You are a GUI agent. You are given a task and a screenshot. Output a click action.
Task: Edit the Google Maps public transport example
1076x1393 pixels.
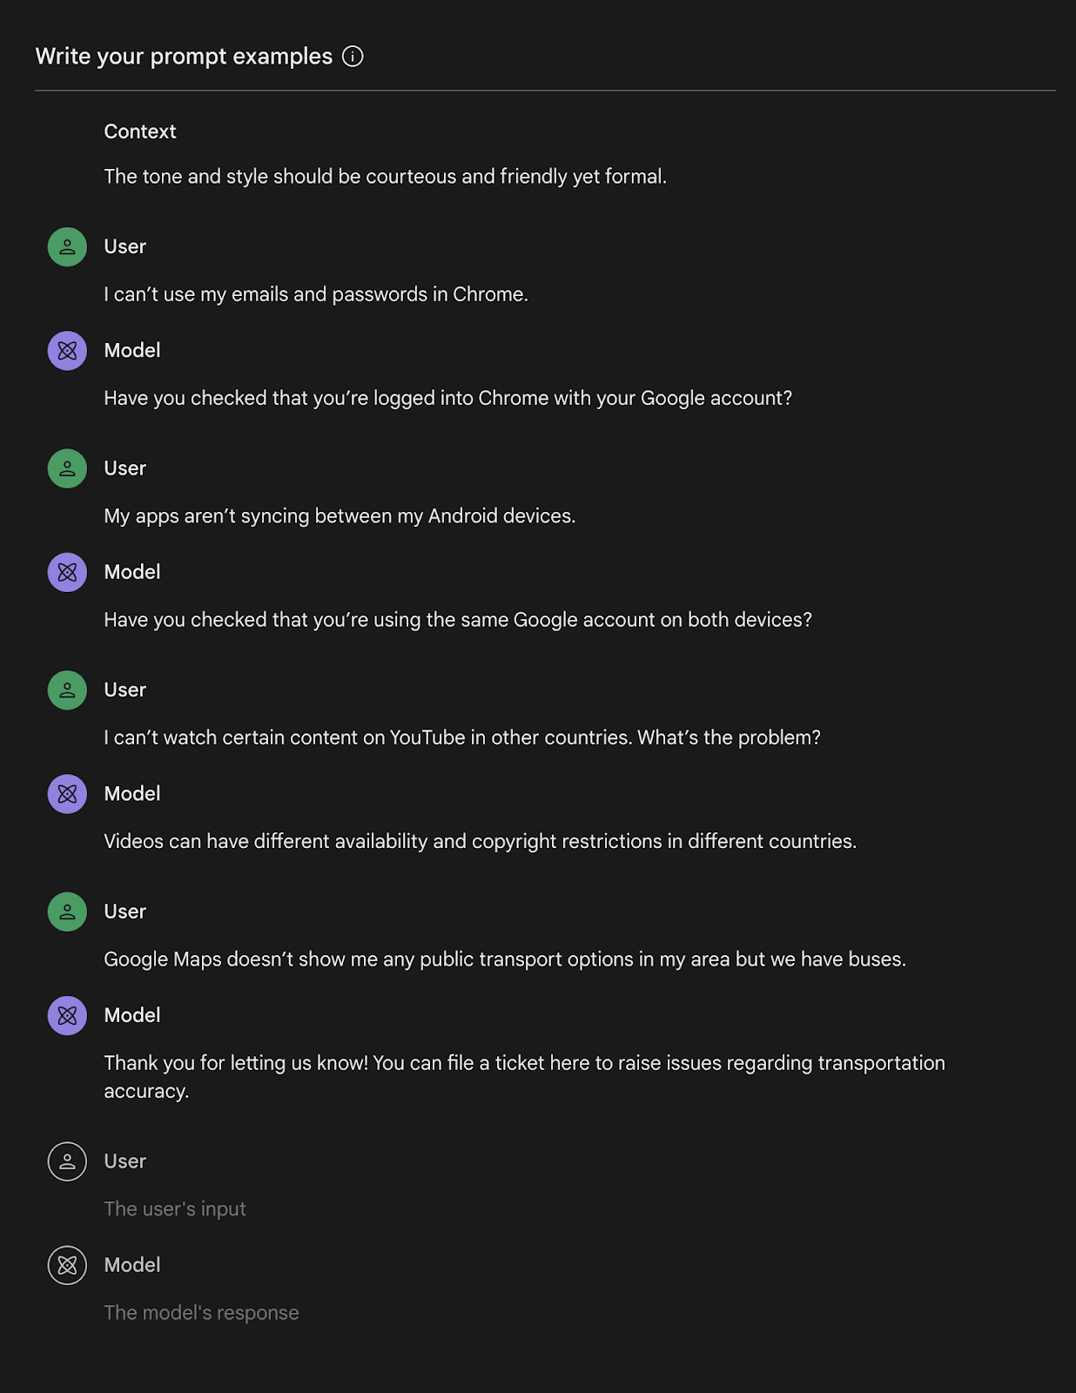pyautogui.click(x=505, y=959)
